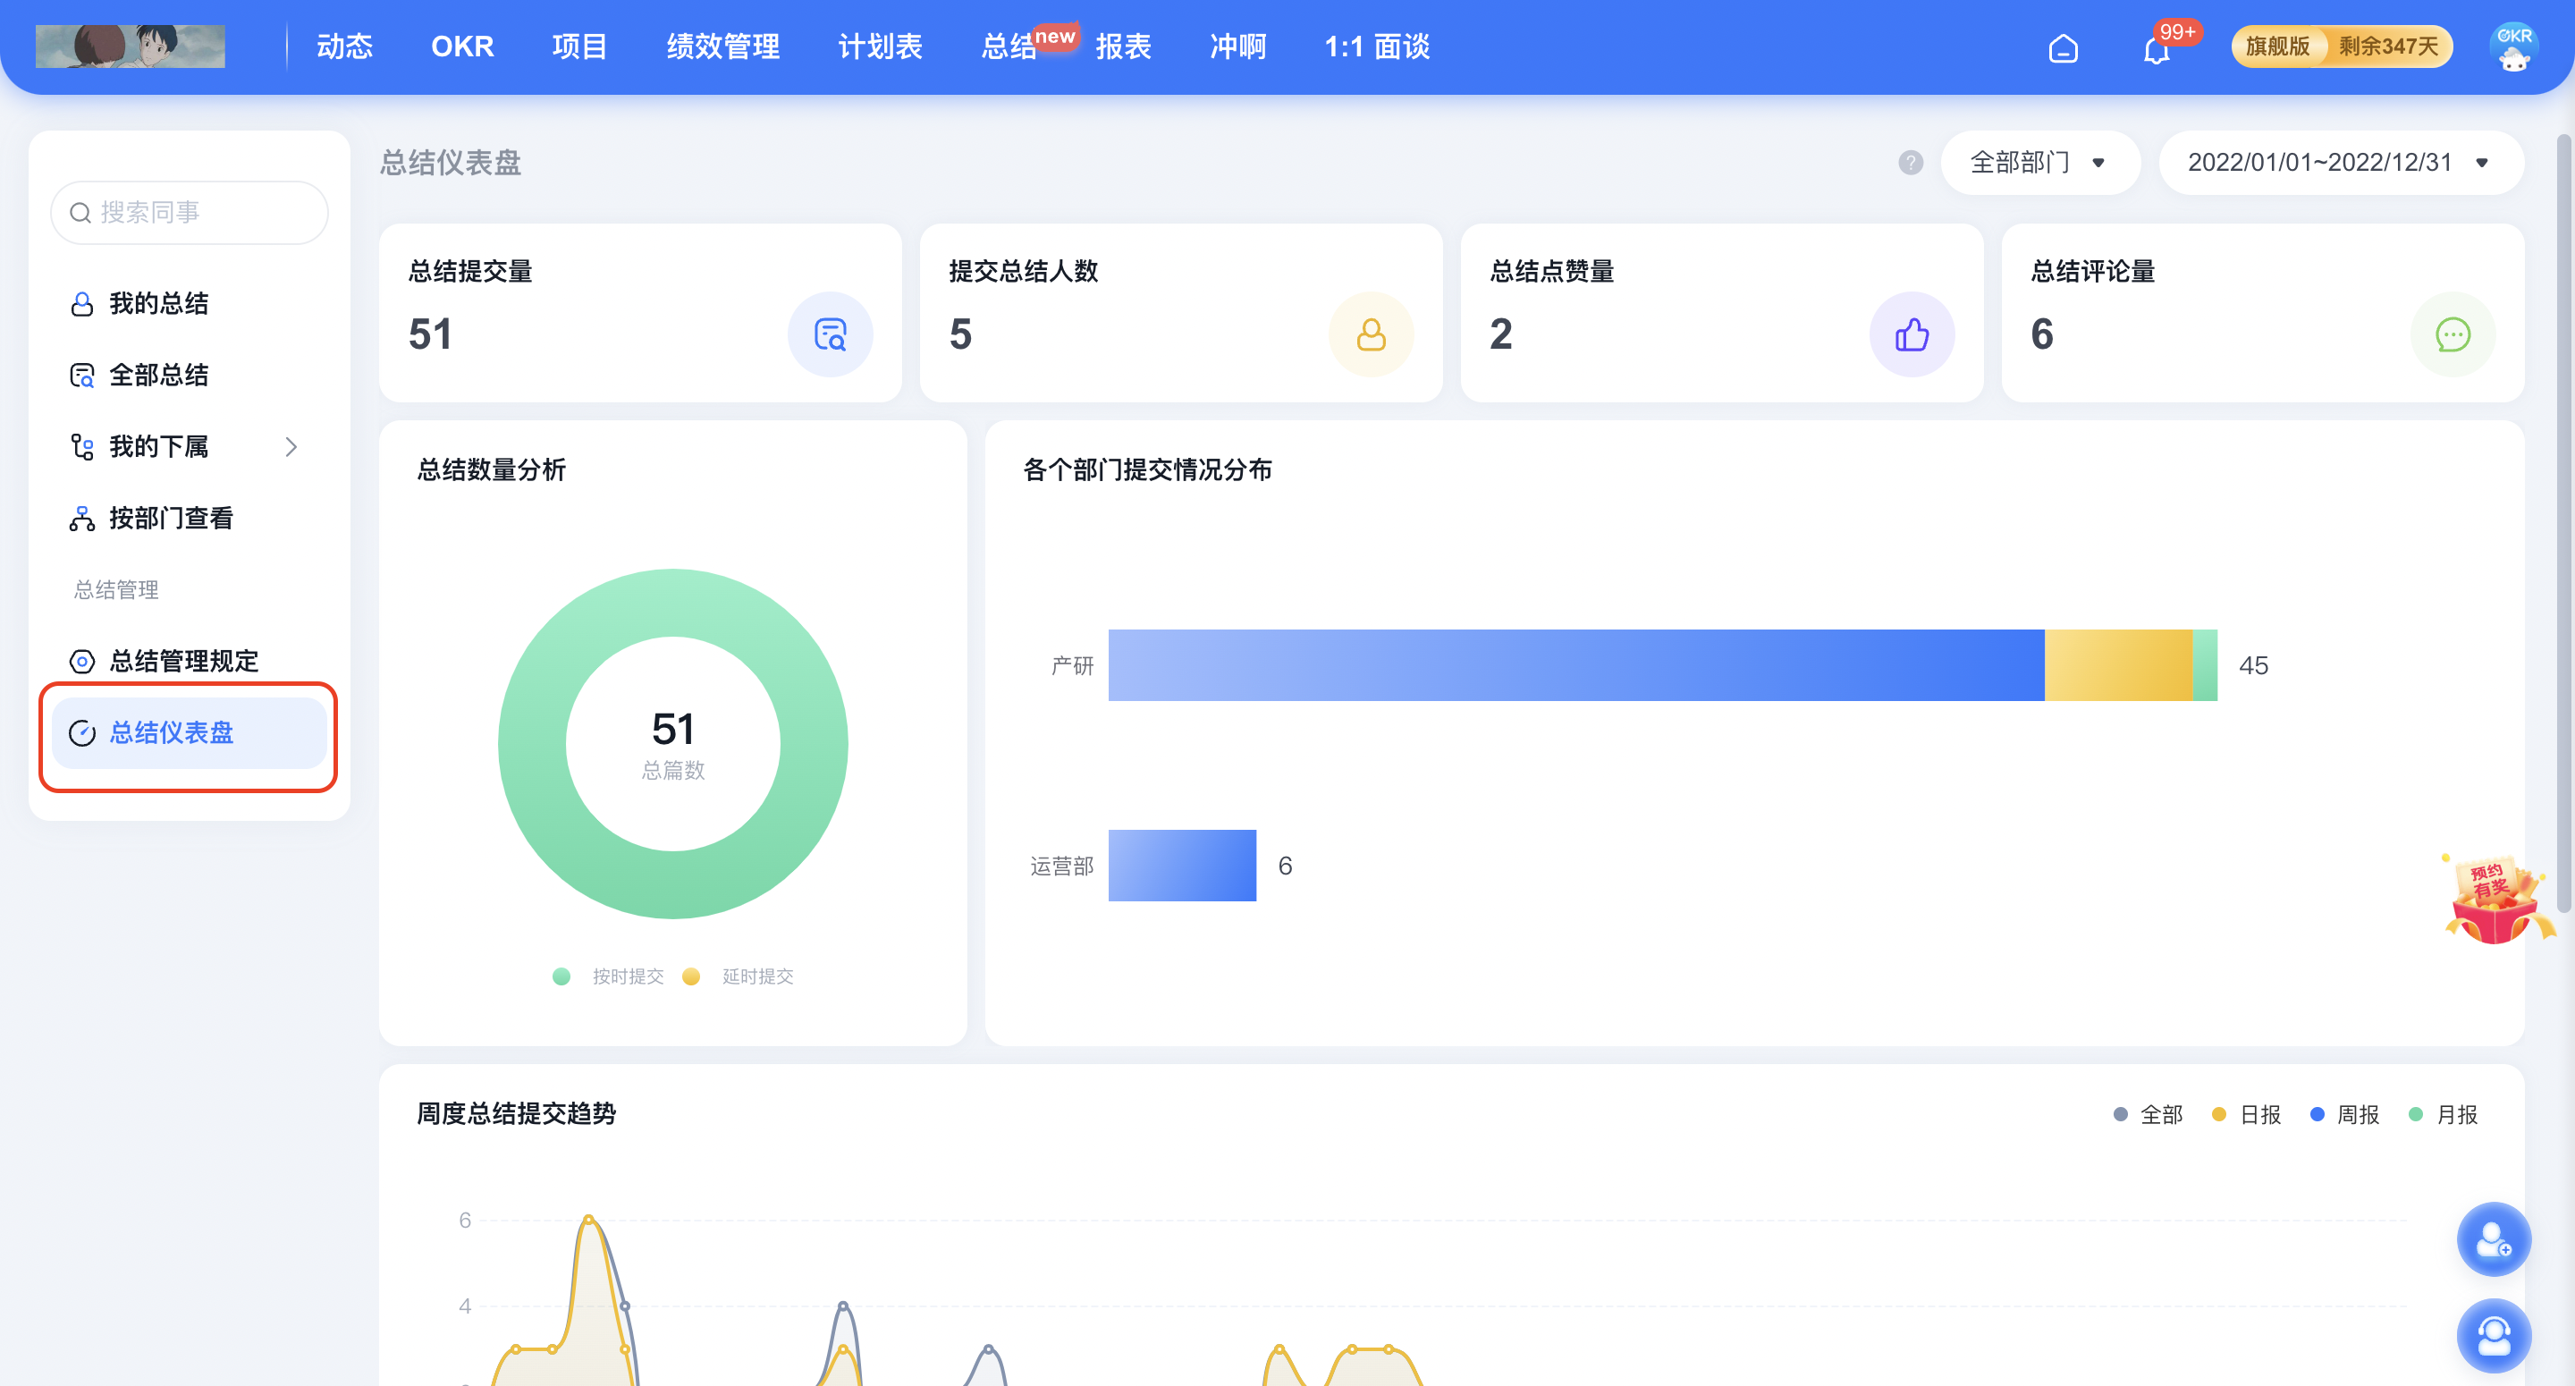This screenshot has height=1386, width=2575.
Task: Click the company logo image
Action: pyautogui.click(x=130, y=46)
